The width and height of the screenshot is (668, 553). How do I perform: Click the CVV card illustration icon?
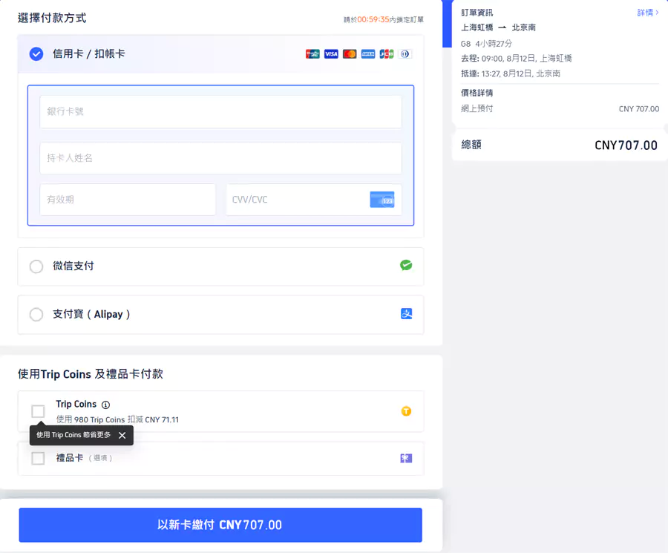click(x=382, y=200)
